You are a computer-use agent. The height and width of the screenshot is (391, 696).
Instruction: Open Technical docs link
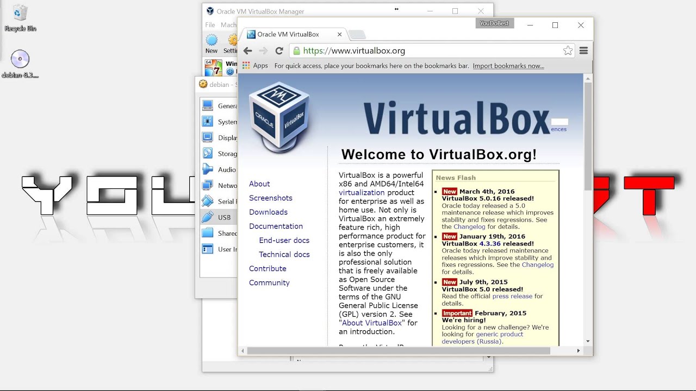[284, 255]
